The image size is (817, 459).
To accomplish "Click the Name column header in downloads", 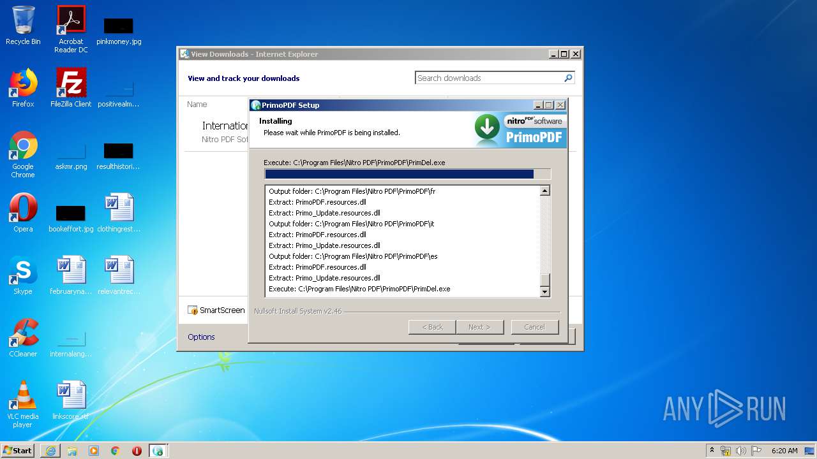I will click(x=197, y=105).
